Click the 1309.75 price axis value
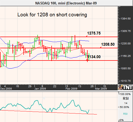Viewport: 133px width, 122px height. click(x=125, y=31)
